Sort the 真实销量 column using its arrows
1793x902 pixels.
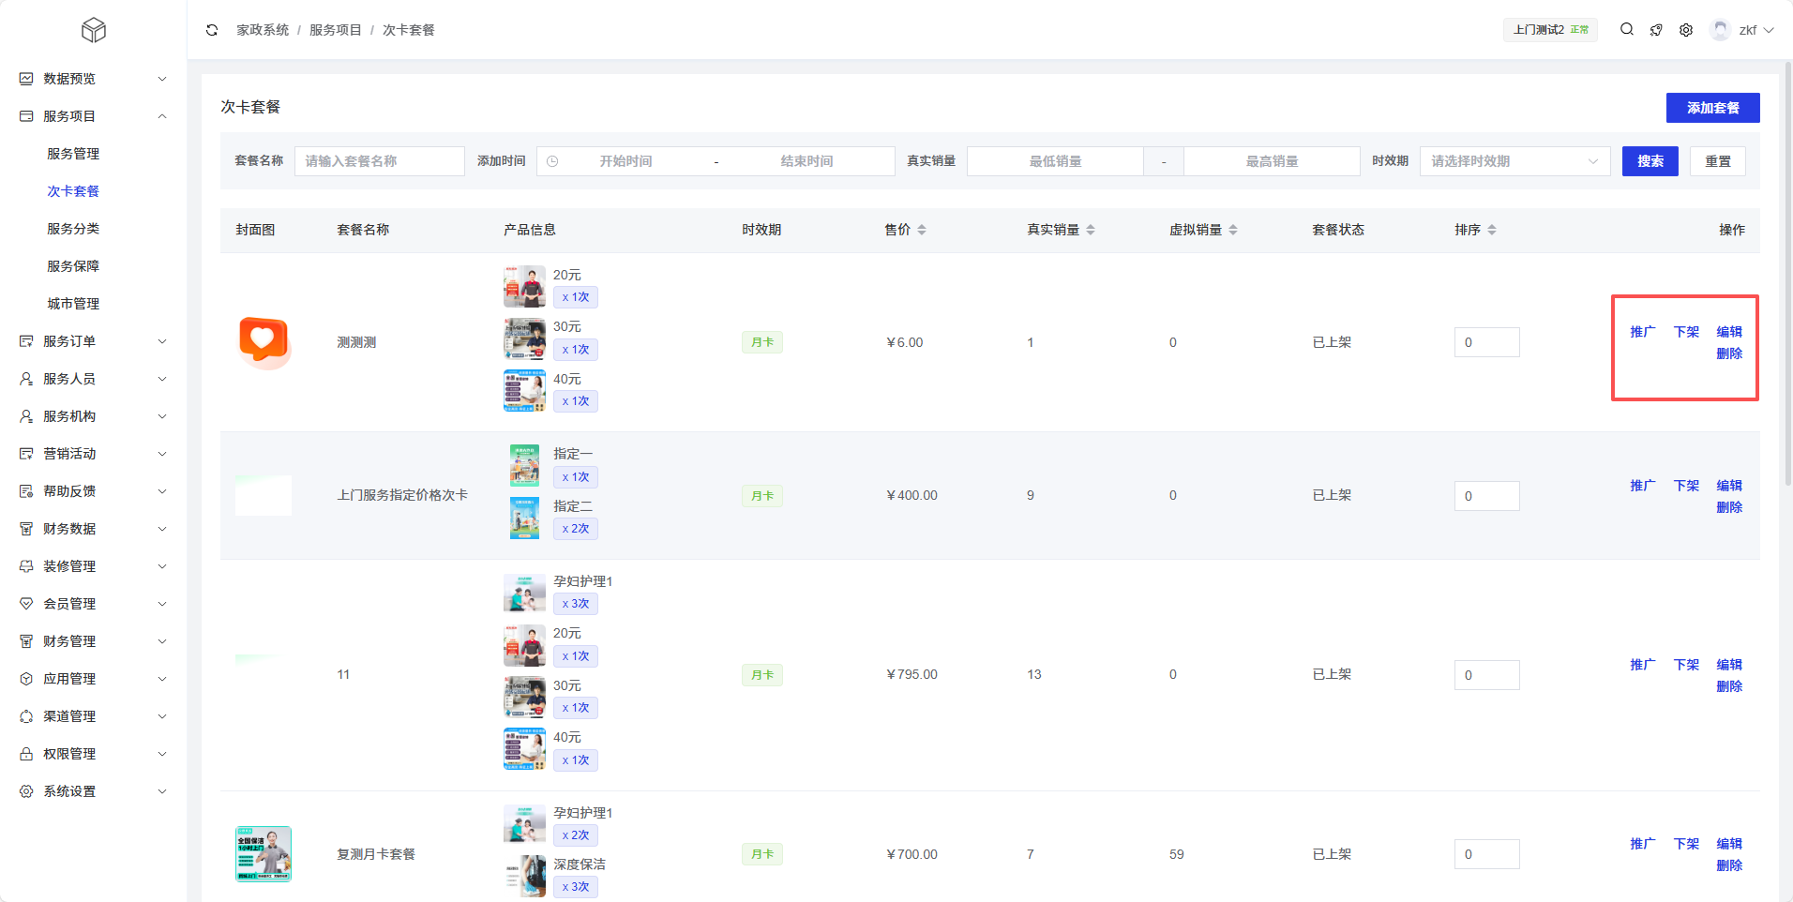[x=1090, y=230]
